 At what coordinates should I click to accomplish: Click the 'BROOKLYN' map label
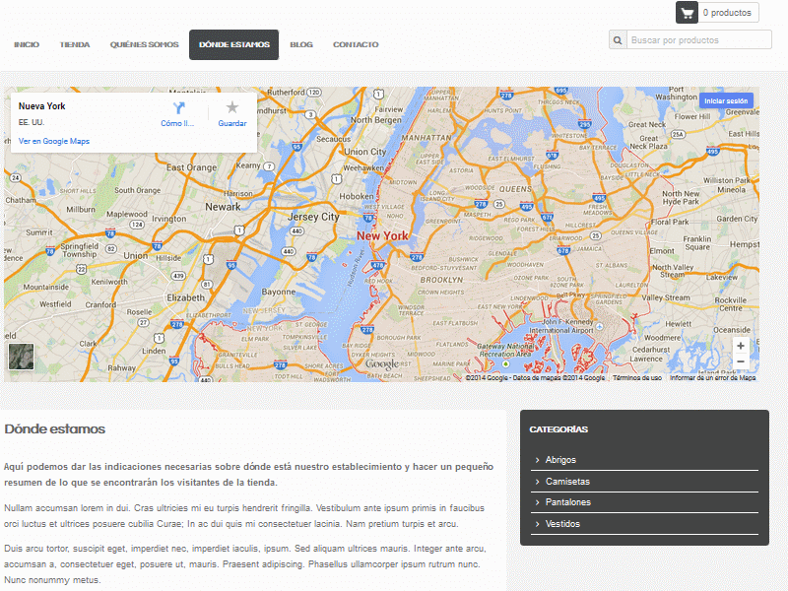441,280
